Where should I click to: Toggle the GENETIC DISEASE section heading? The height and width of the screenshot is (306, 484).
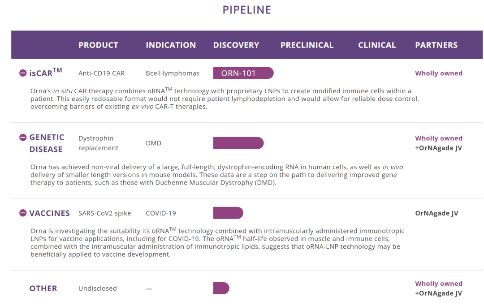pyautogui.click(x=47, y=143)
